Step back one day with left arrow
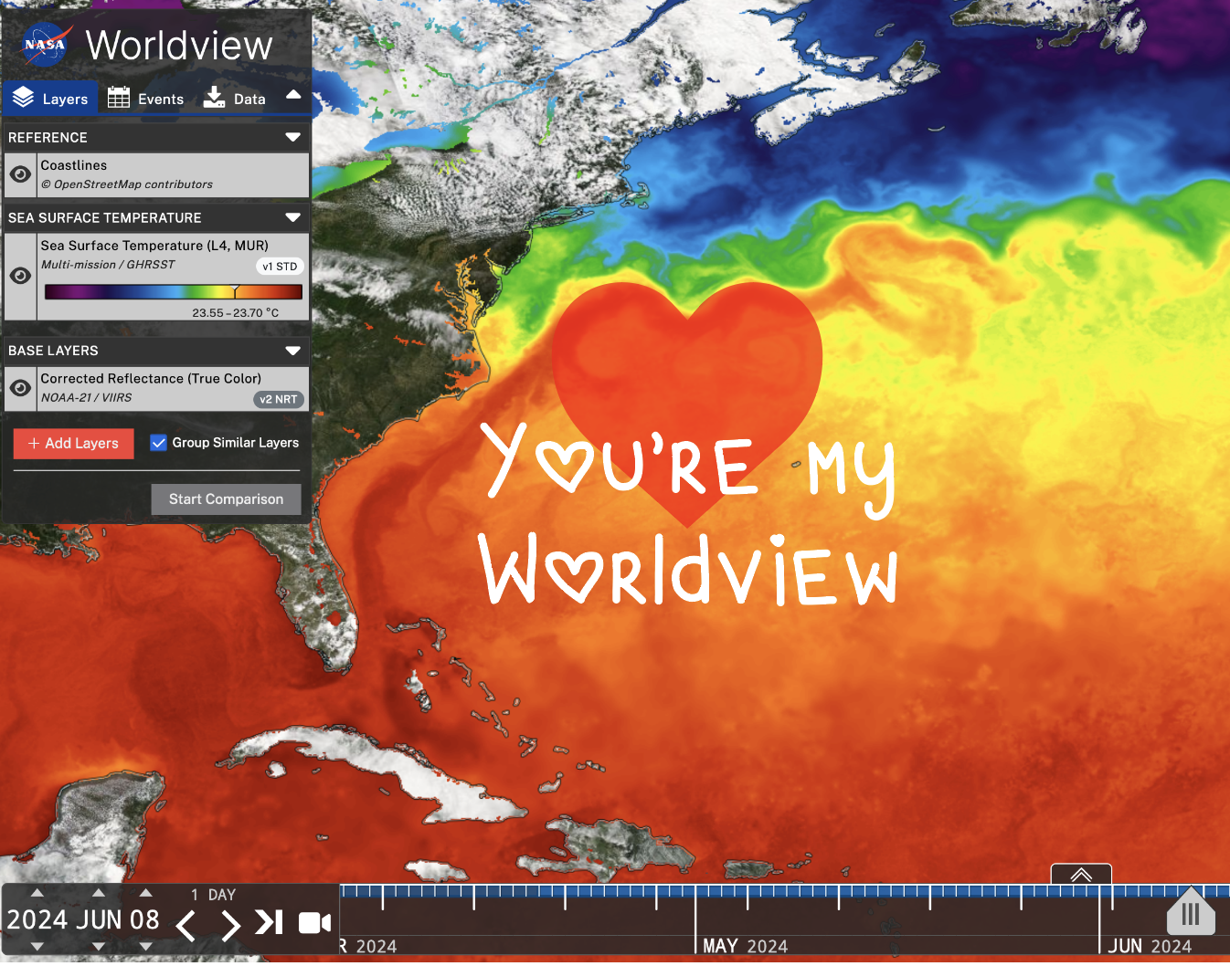The image size is (1230, 966). (x=186, y=925)
